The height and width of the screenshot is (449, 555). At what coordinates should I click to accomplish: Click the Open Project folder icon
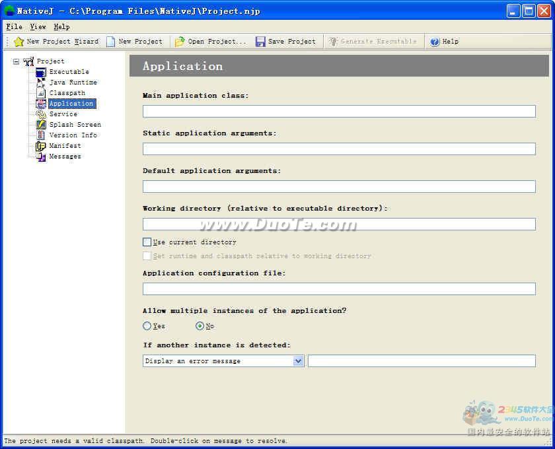point(180,42)
